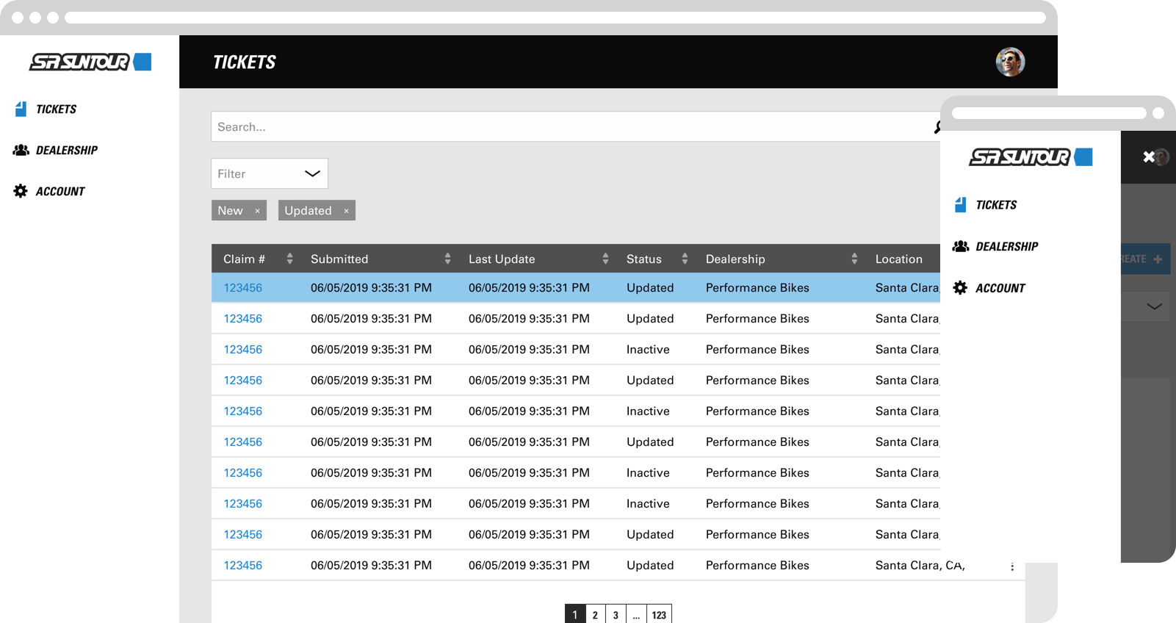Go to page 2 of results
The height and width of the screenshot is (623, 1176).
(x=595, y=615)
